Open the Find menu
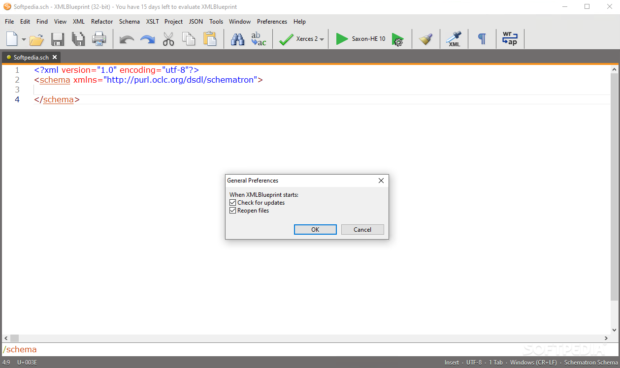Image resolution: width=620 pixels, height=368 pixels. (42, 22)
